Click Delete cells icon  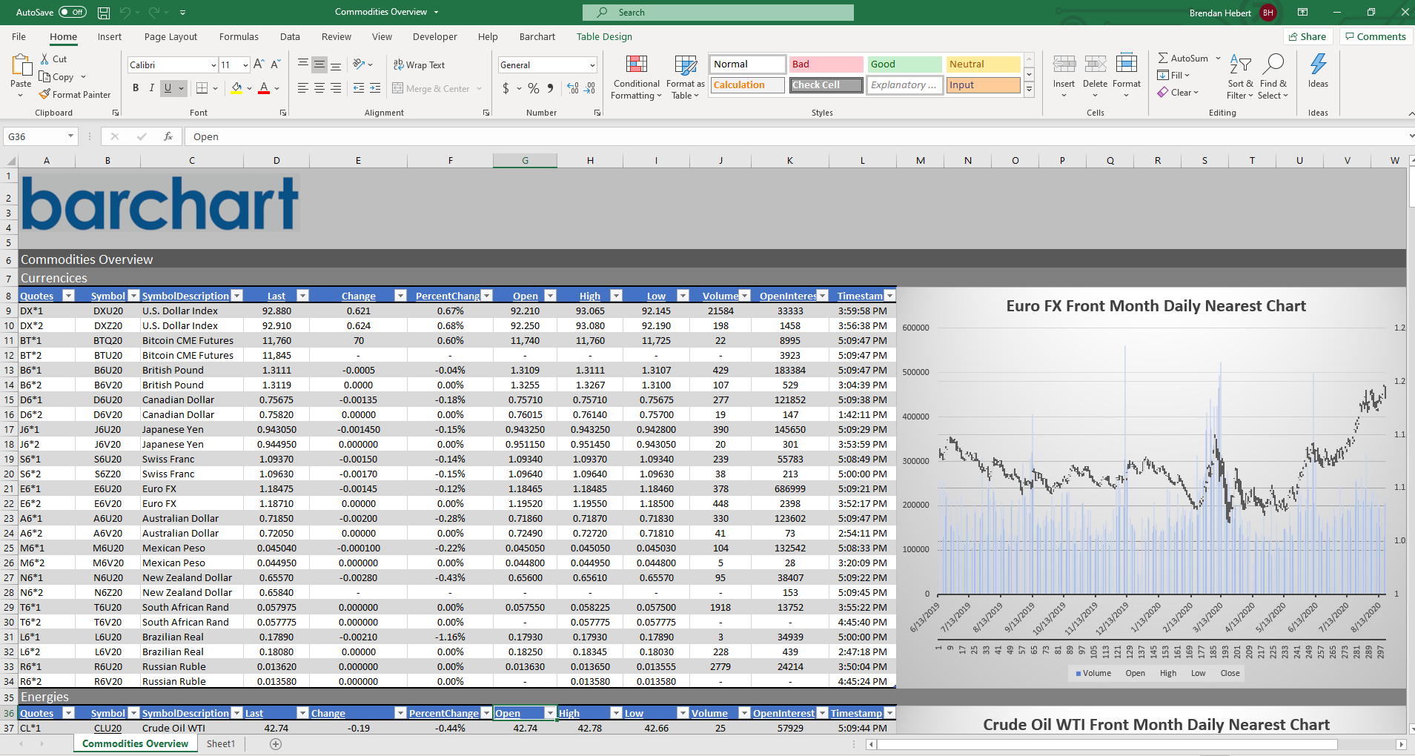[x=1096, y=64]
